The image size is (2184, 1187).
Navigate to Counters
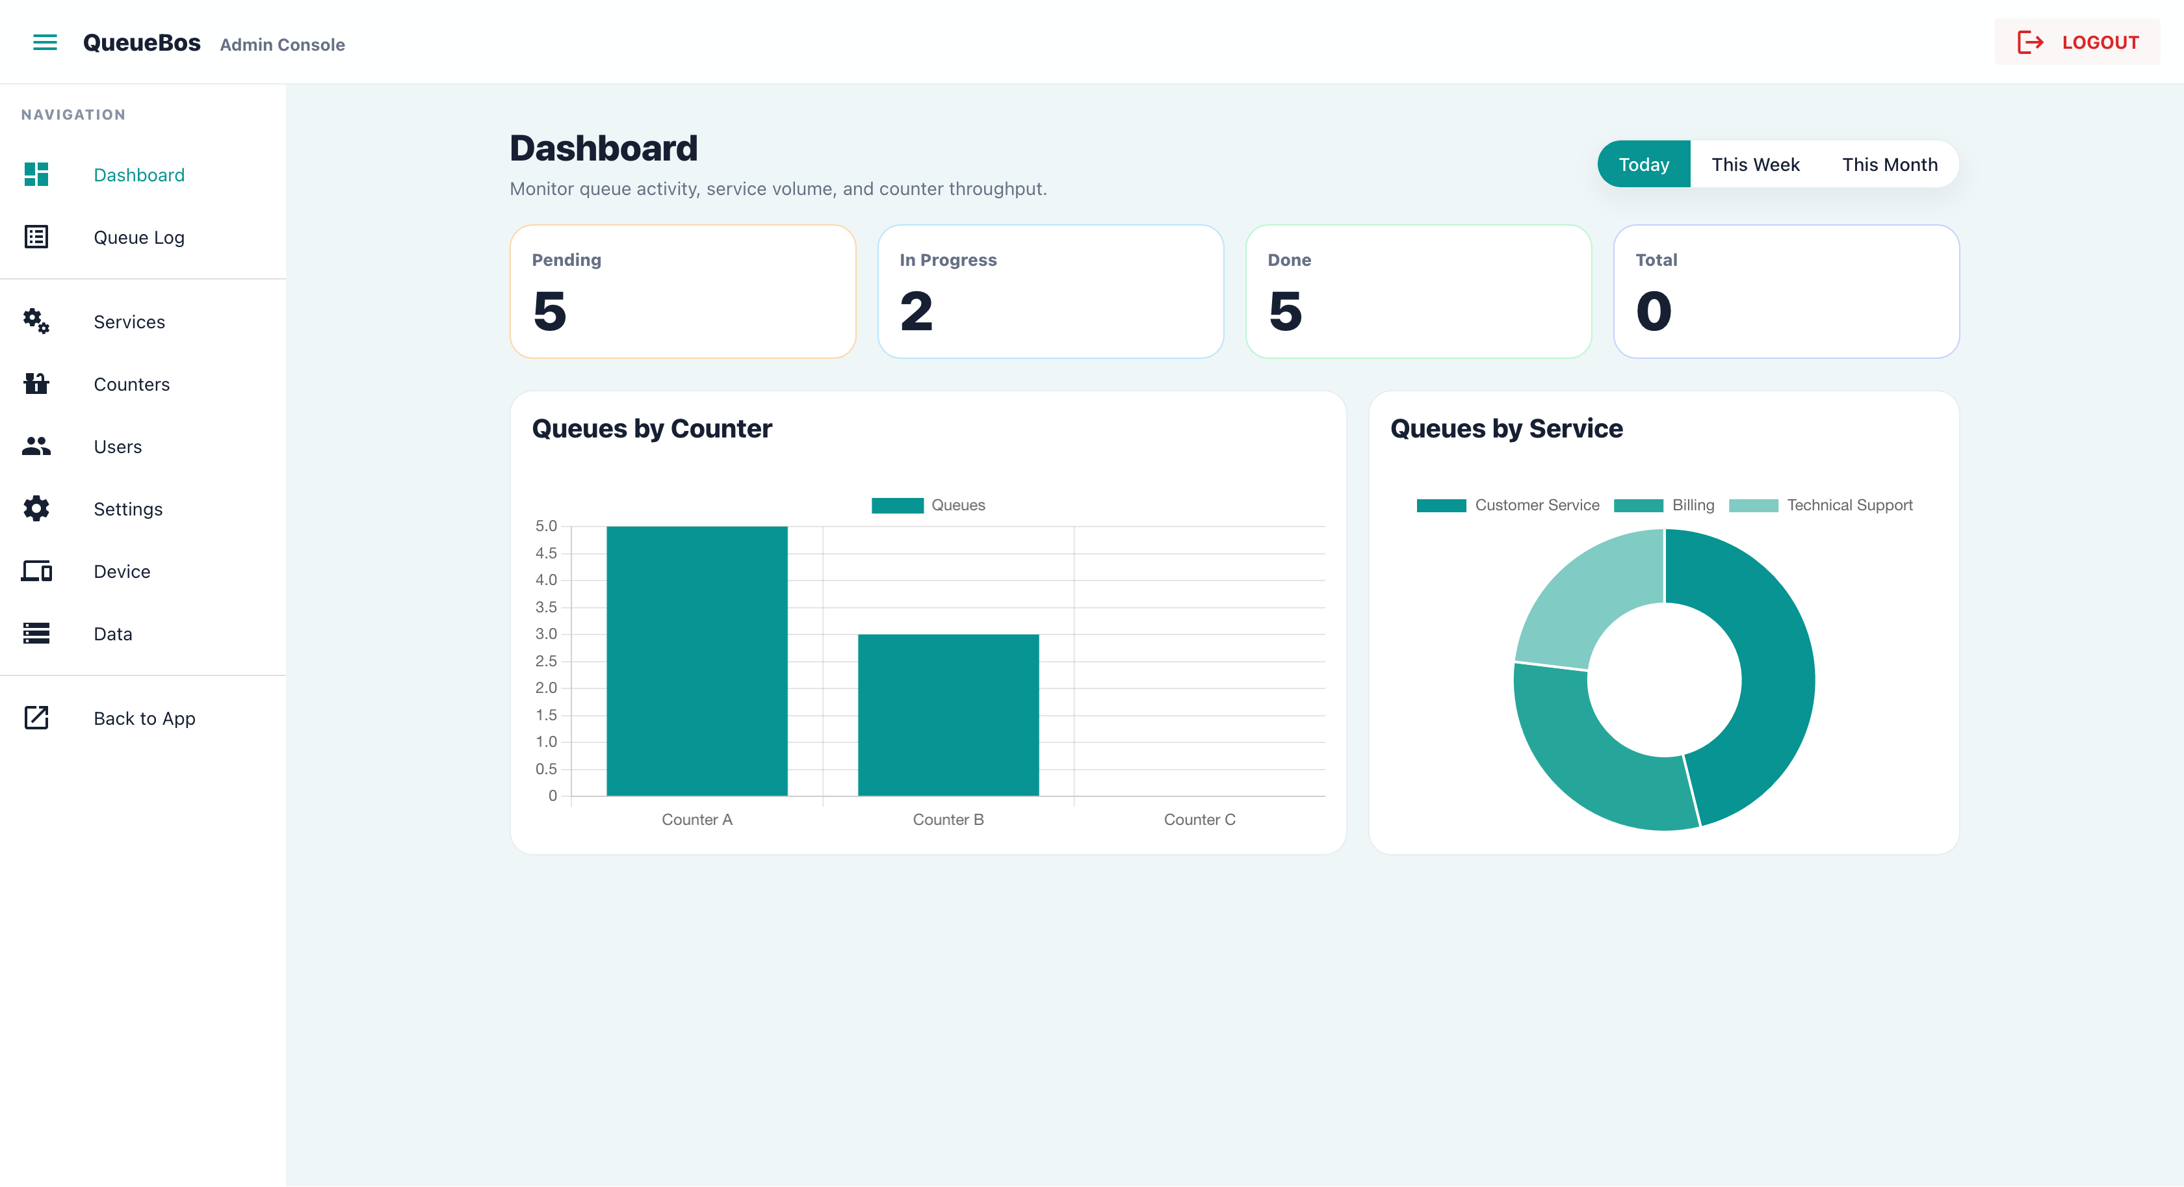142,384
